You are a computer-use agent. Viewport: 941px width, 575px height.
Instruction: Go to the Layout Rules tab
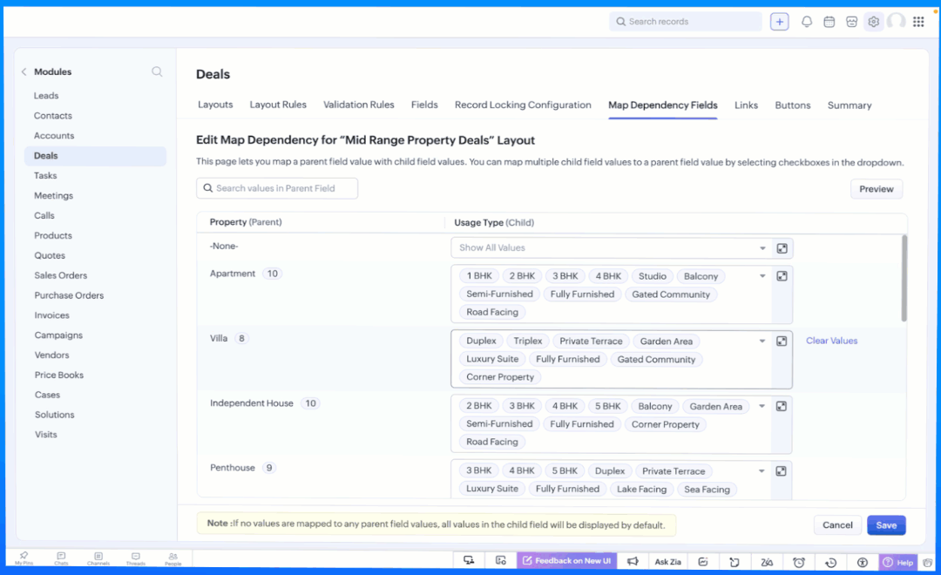pos(278,105)
